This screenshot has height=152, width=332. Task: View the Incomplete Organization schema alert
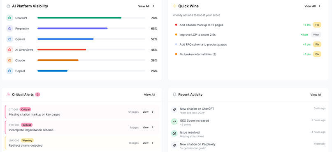(x=146, y=127)
